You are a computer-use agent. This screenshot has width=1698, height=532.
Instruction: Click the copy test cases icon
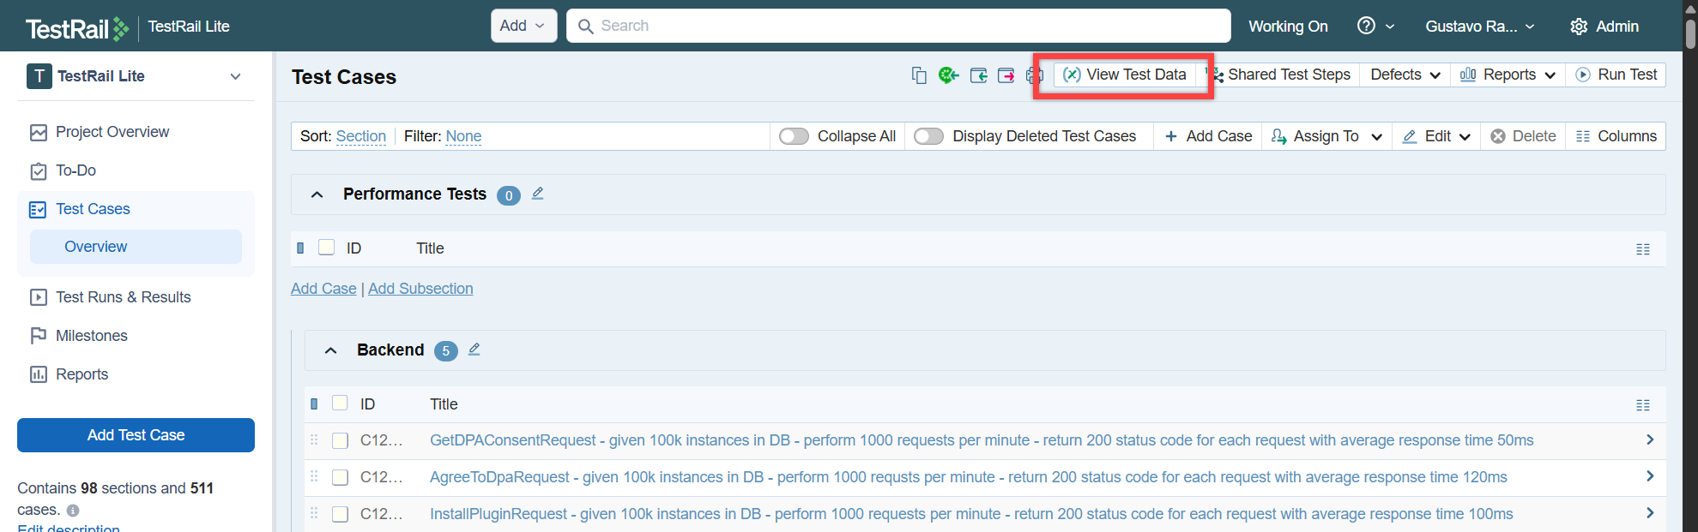coord(919,75)
